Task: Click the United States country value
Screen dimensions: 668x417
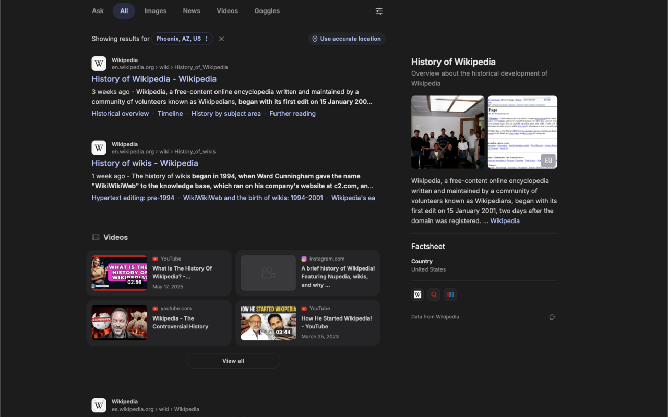Action: [x=428, y=269]
